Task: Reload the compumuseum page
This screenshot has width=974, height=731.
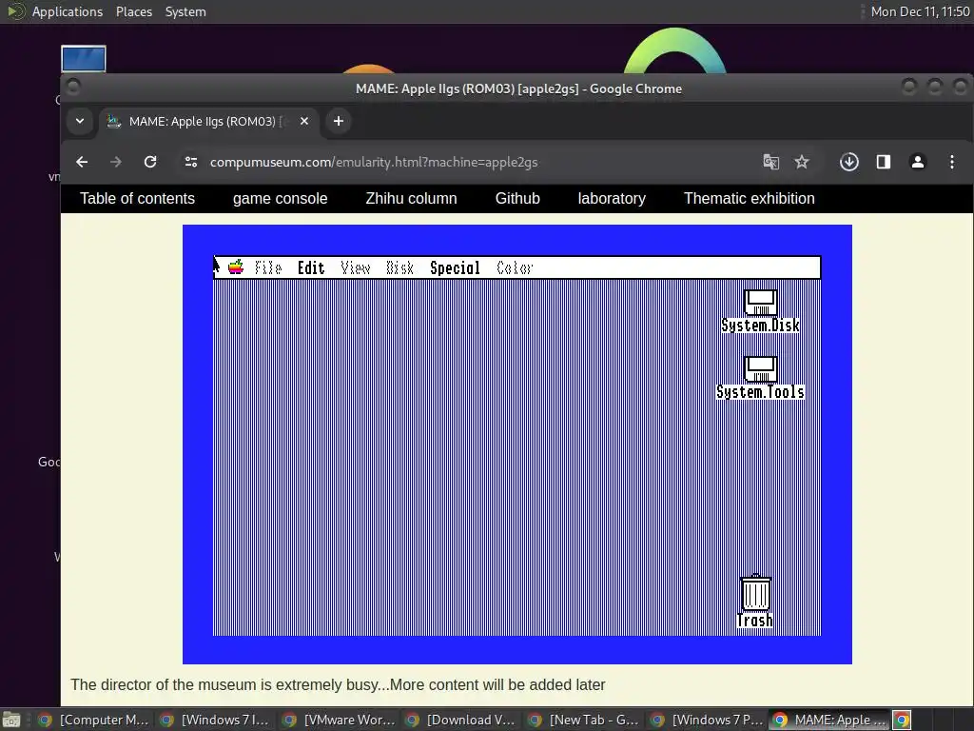Action: 150,162
